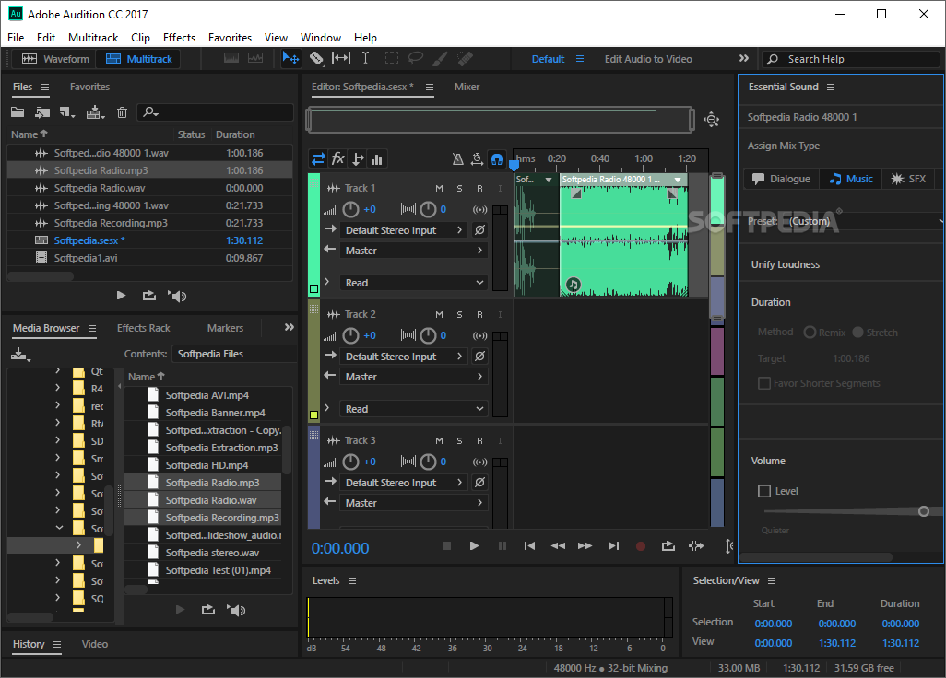Select Softpedia1.avi in Files list
The height and width of the screenshot is (678, 946).
click(x=86, y=258)
